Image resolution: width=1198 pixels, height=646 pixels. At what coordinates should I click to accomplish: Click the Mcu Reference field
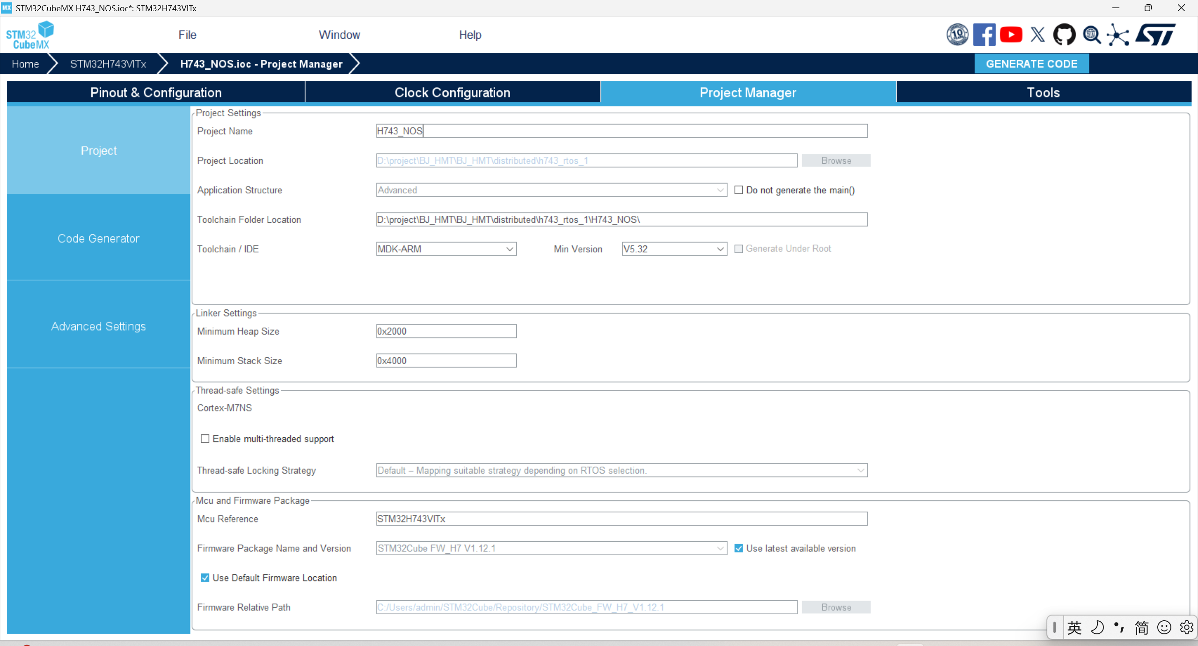(621, 519)
